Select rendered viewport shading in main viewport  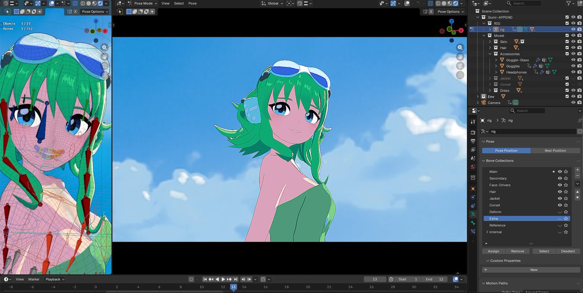coord(455,3)
